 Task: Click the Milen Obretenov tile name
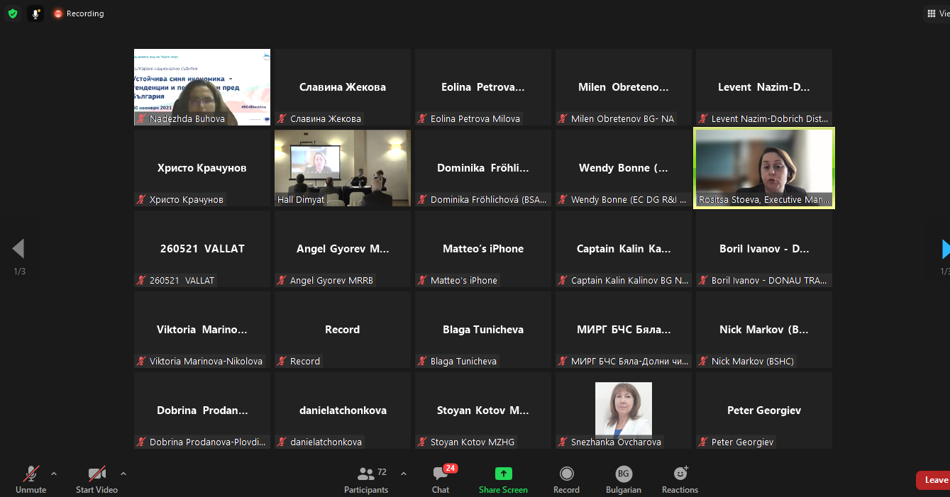[624, 87]
